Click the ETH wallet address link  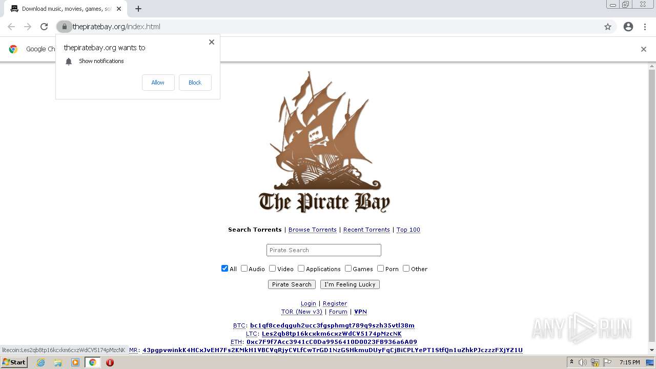click(332, 342)
